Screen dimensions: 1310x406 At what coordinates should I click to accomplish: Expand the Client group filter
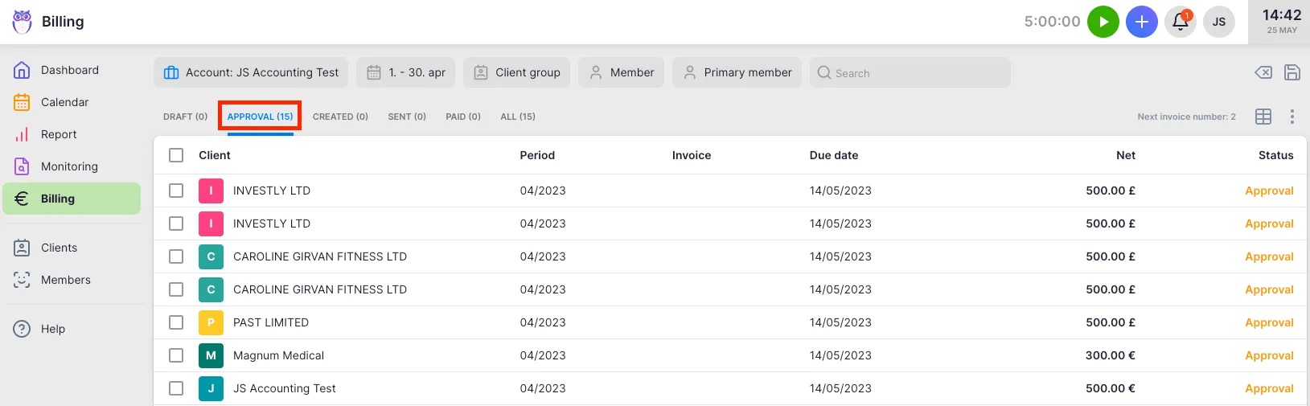coord(517,72)
